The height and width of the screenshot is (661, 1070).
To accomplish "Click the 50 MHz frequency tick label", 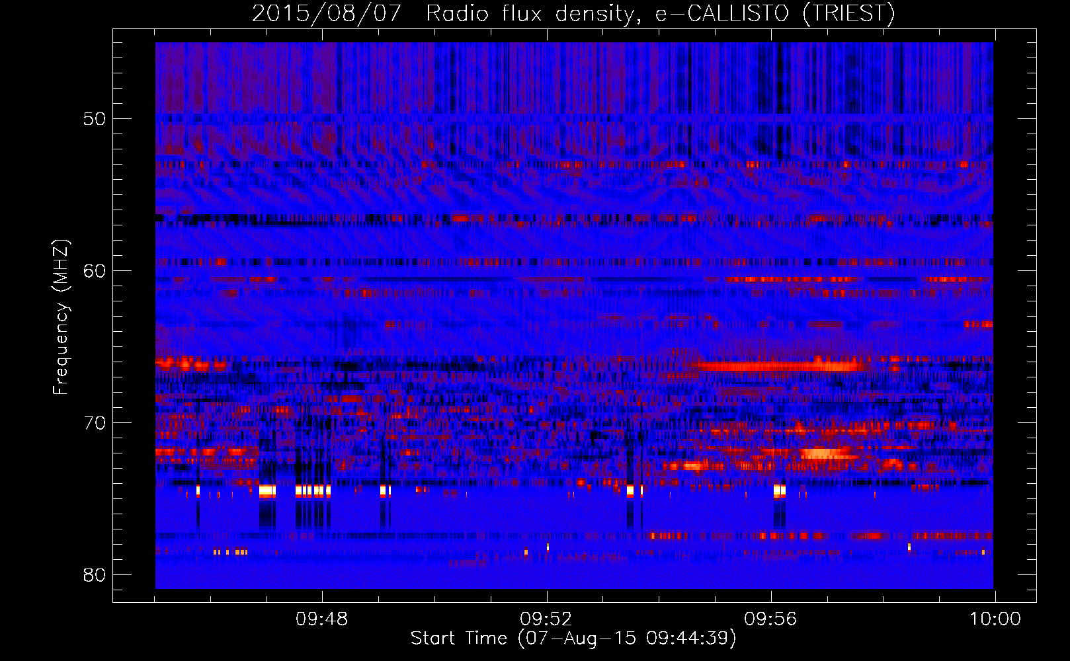I will coord(95,119).
